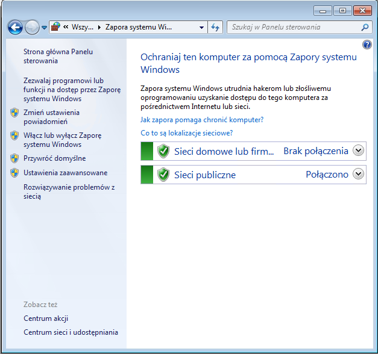
Task: Open 'Jak zapora pomaga chronić komputer?' help link
Action: click(202, 120)
